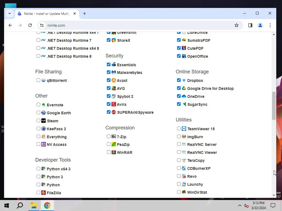Viewport: 282px width, 211px height.
Task: View site information for ninite.com
Action: coord(42,25)
